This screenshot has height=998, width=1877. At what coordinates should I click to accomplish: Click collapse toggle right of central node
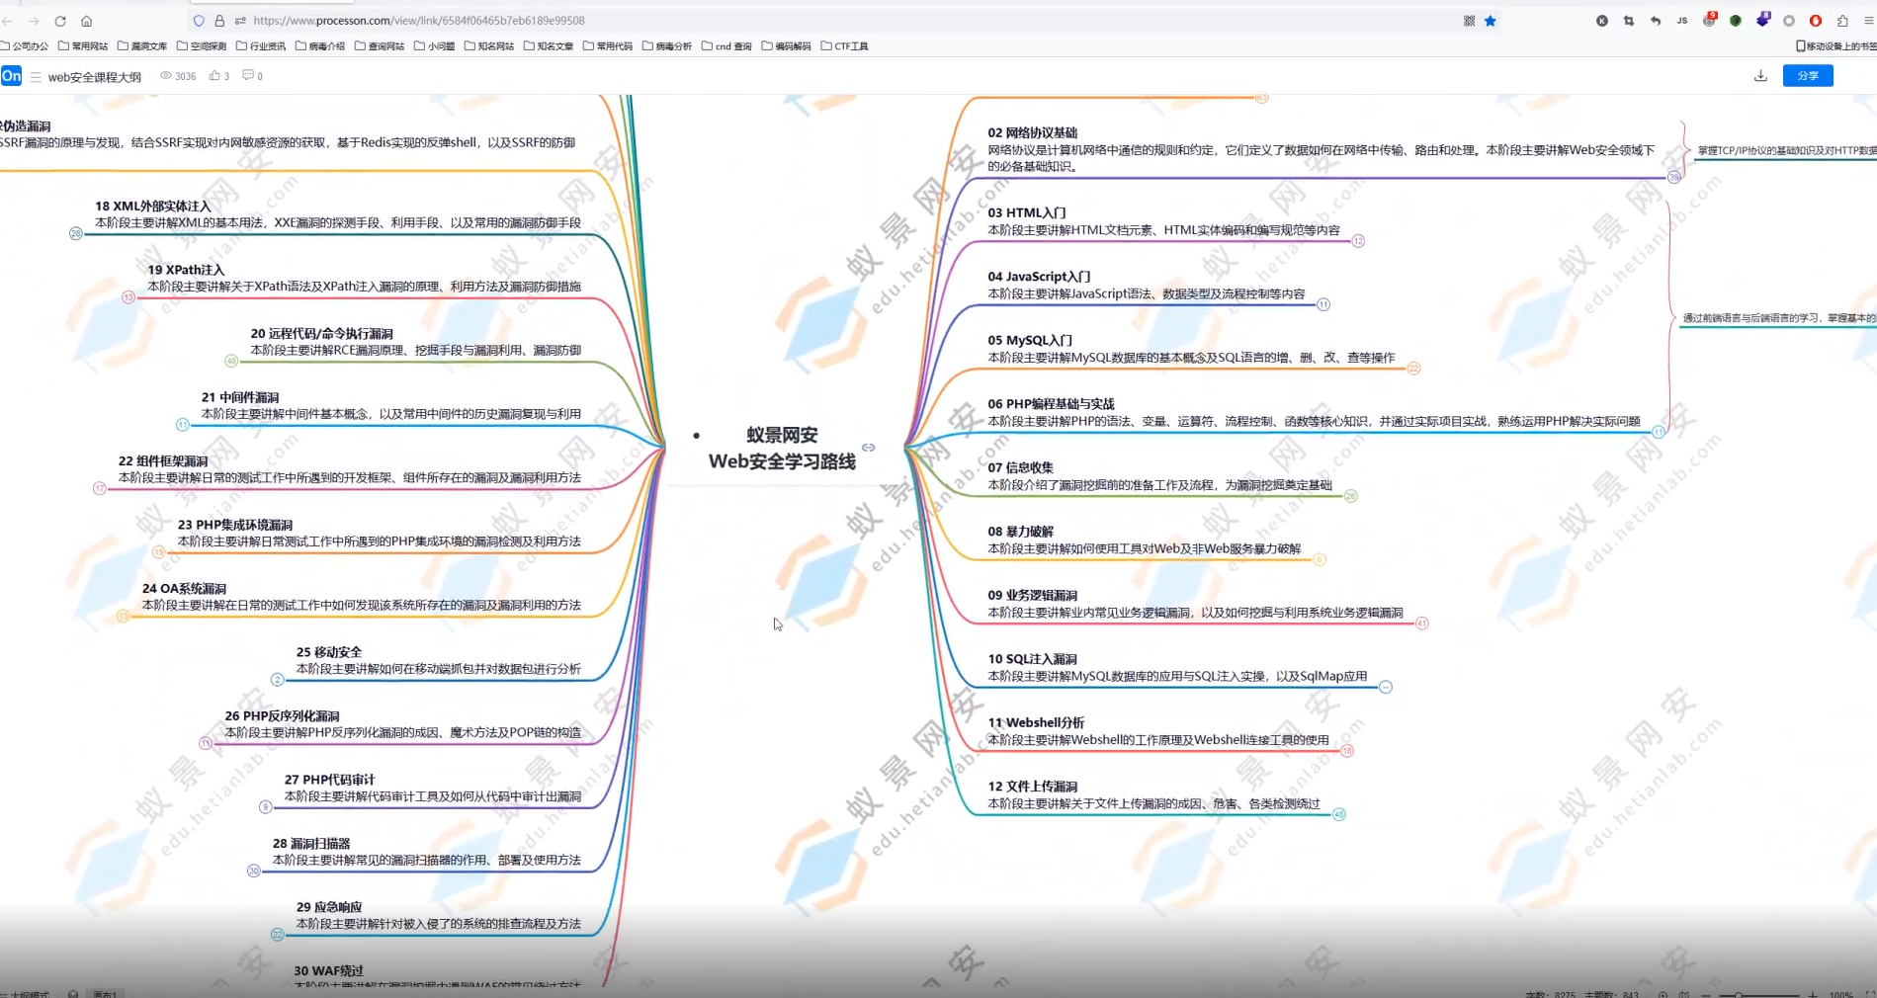click(x=868, y=448)
